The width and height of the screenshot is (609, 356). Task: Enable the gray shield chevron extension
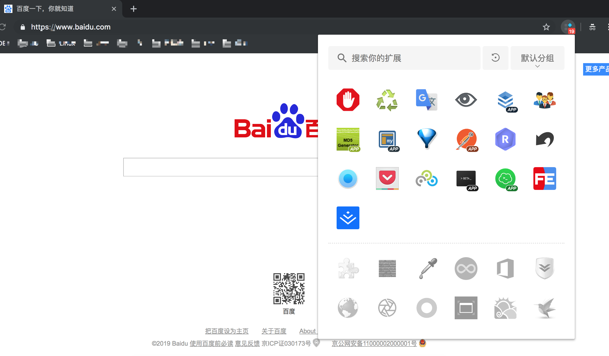pyautogui.click(x=545, y=268)
